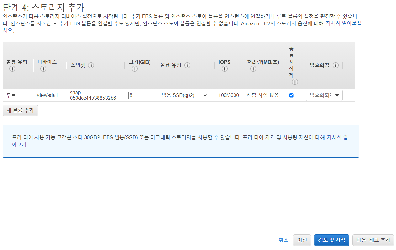Click the 100/3000 IOPS value
Screen dimensions: 396x250
tap(229, 95)
